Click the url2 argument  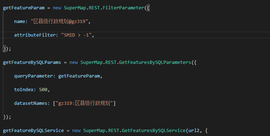coord(194,131)
